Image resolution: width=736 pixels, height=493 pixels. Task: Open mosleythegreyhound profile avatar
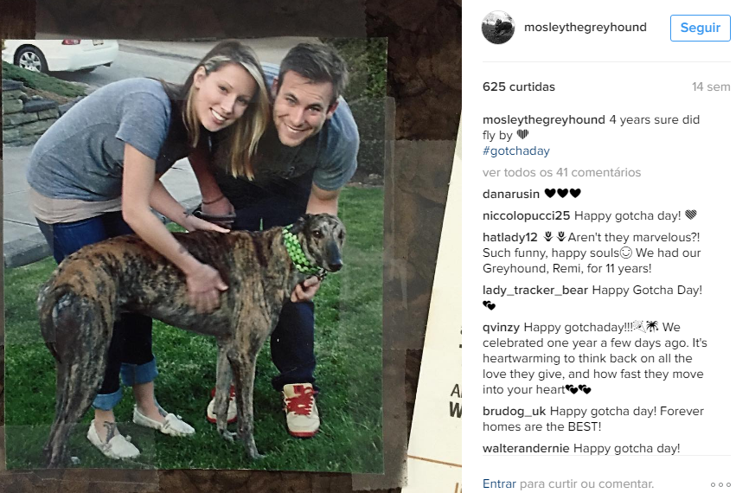click(x=498, y=28)
